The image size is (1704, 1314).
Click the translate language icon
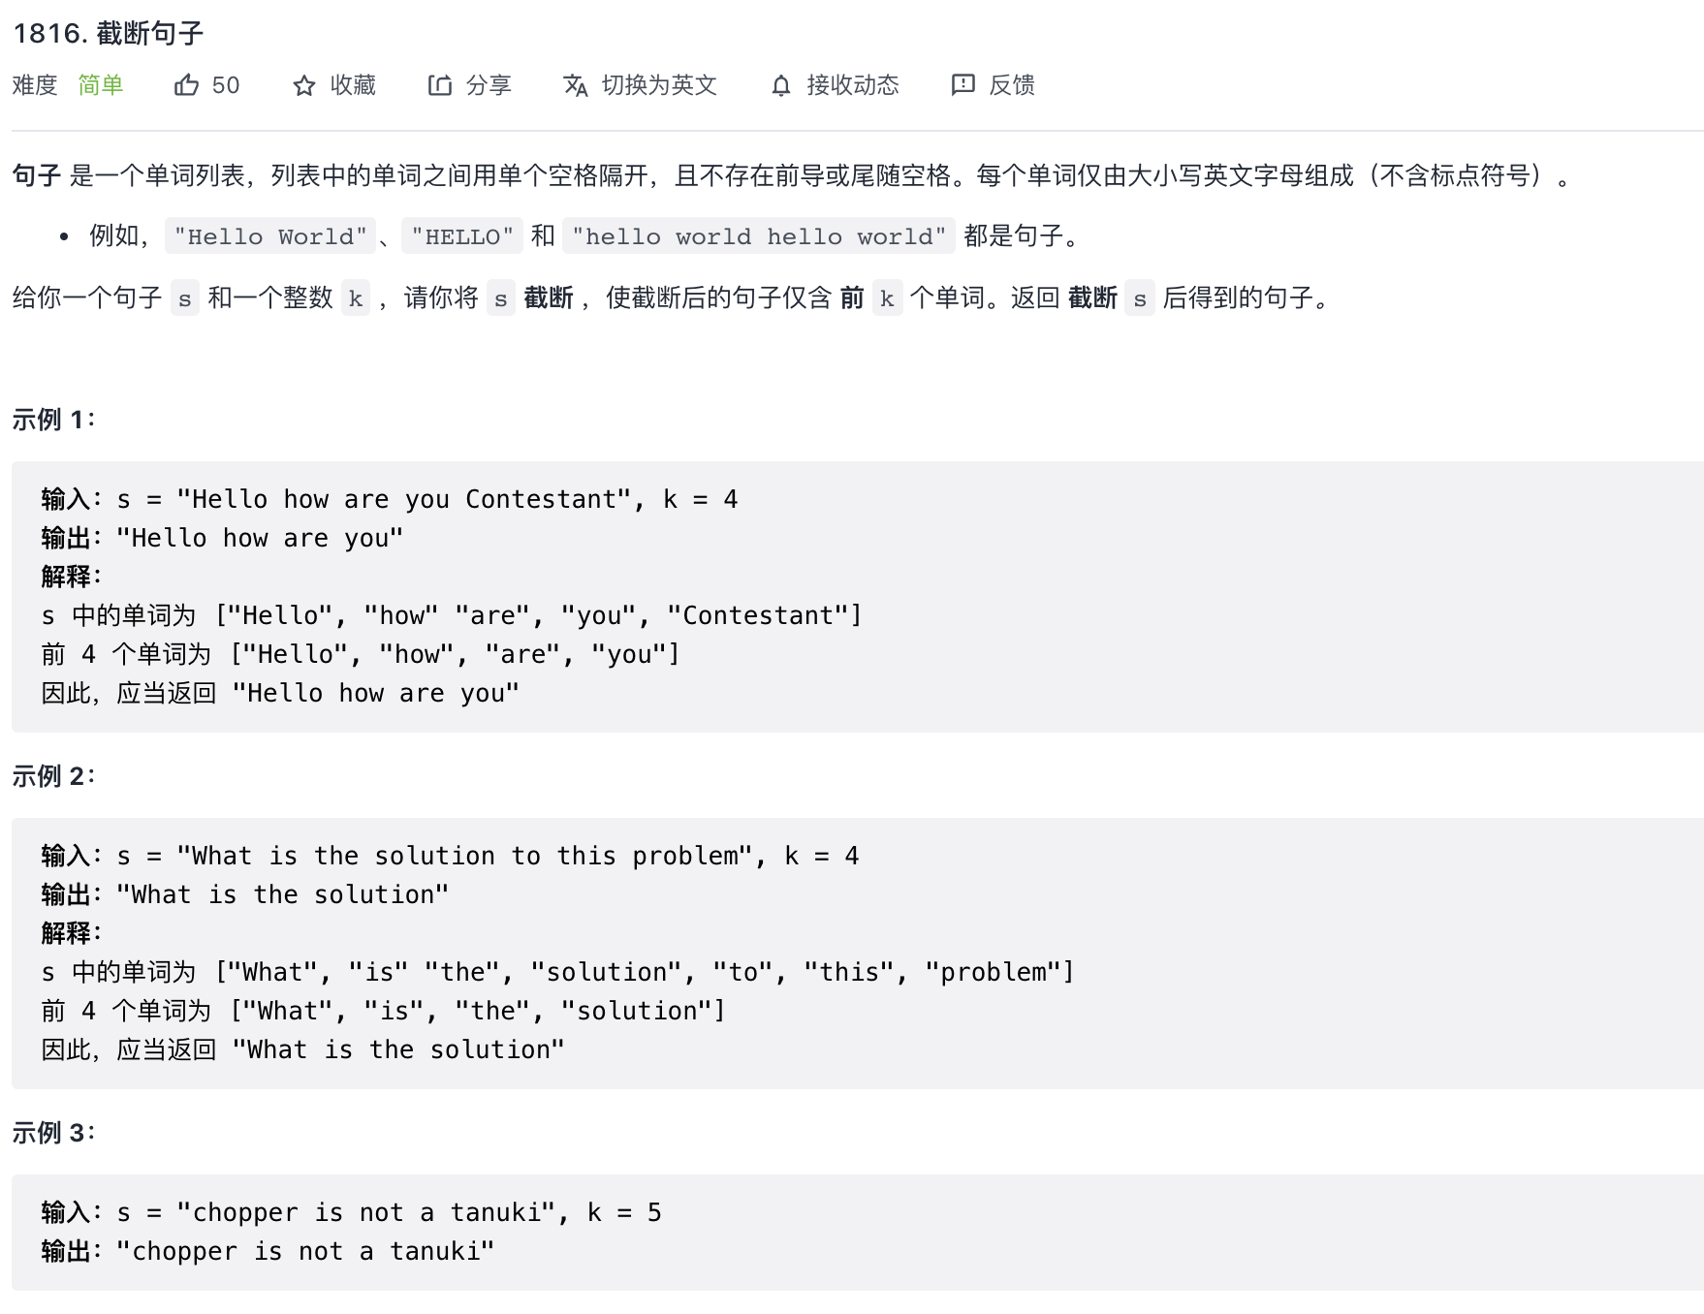click(x=576, y=85)
